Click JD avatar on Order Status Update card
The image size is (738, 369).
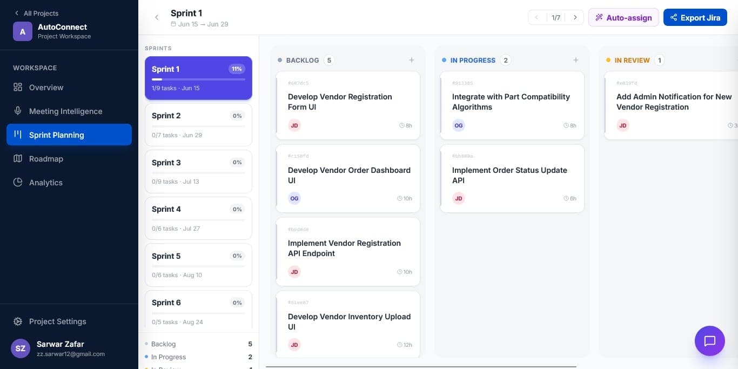tap(459, 198)
